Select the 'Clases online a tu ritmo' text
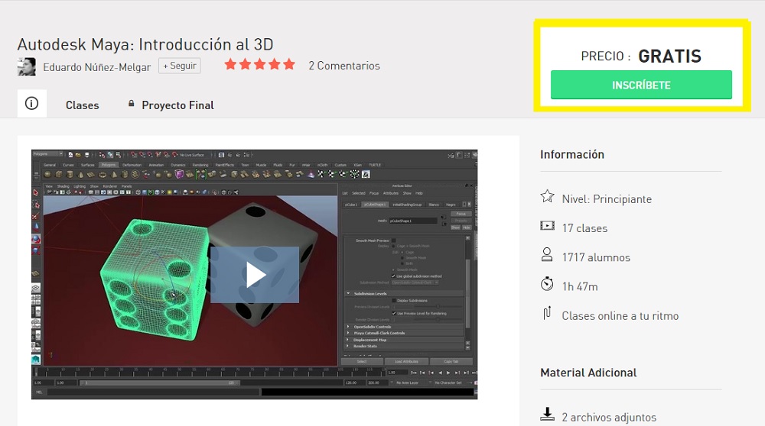 coord(620,316)
